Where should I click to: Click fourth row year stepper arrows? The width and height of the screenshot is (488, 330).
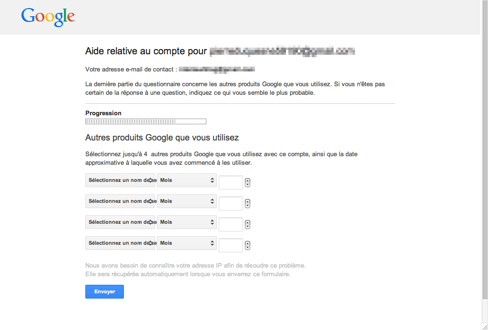coord(247,245)
